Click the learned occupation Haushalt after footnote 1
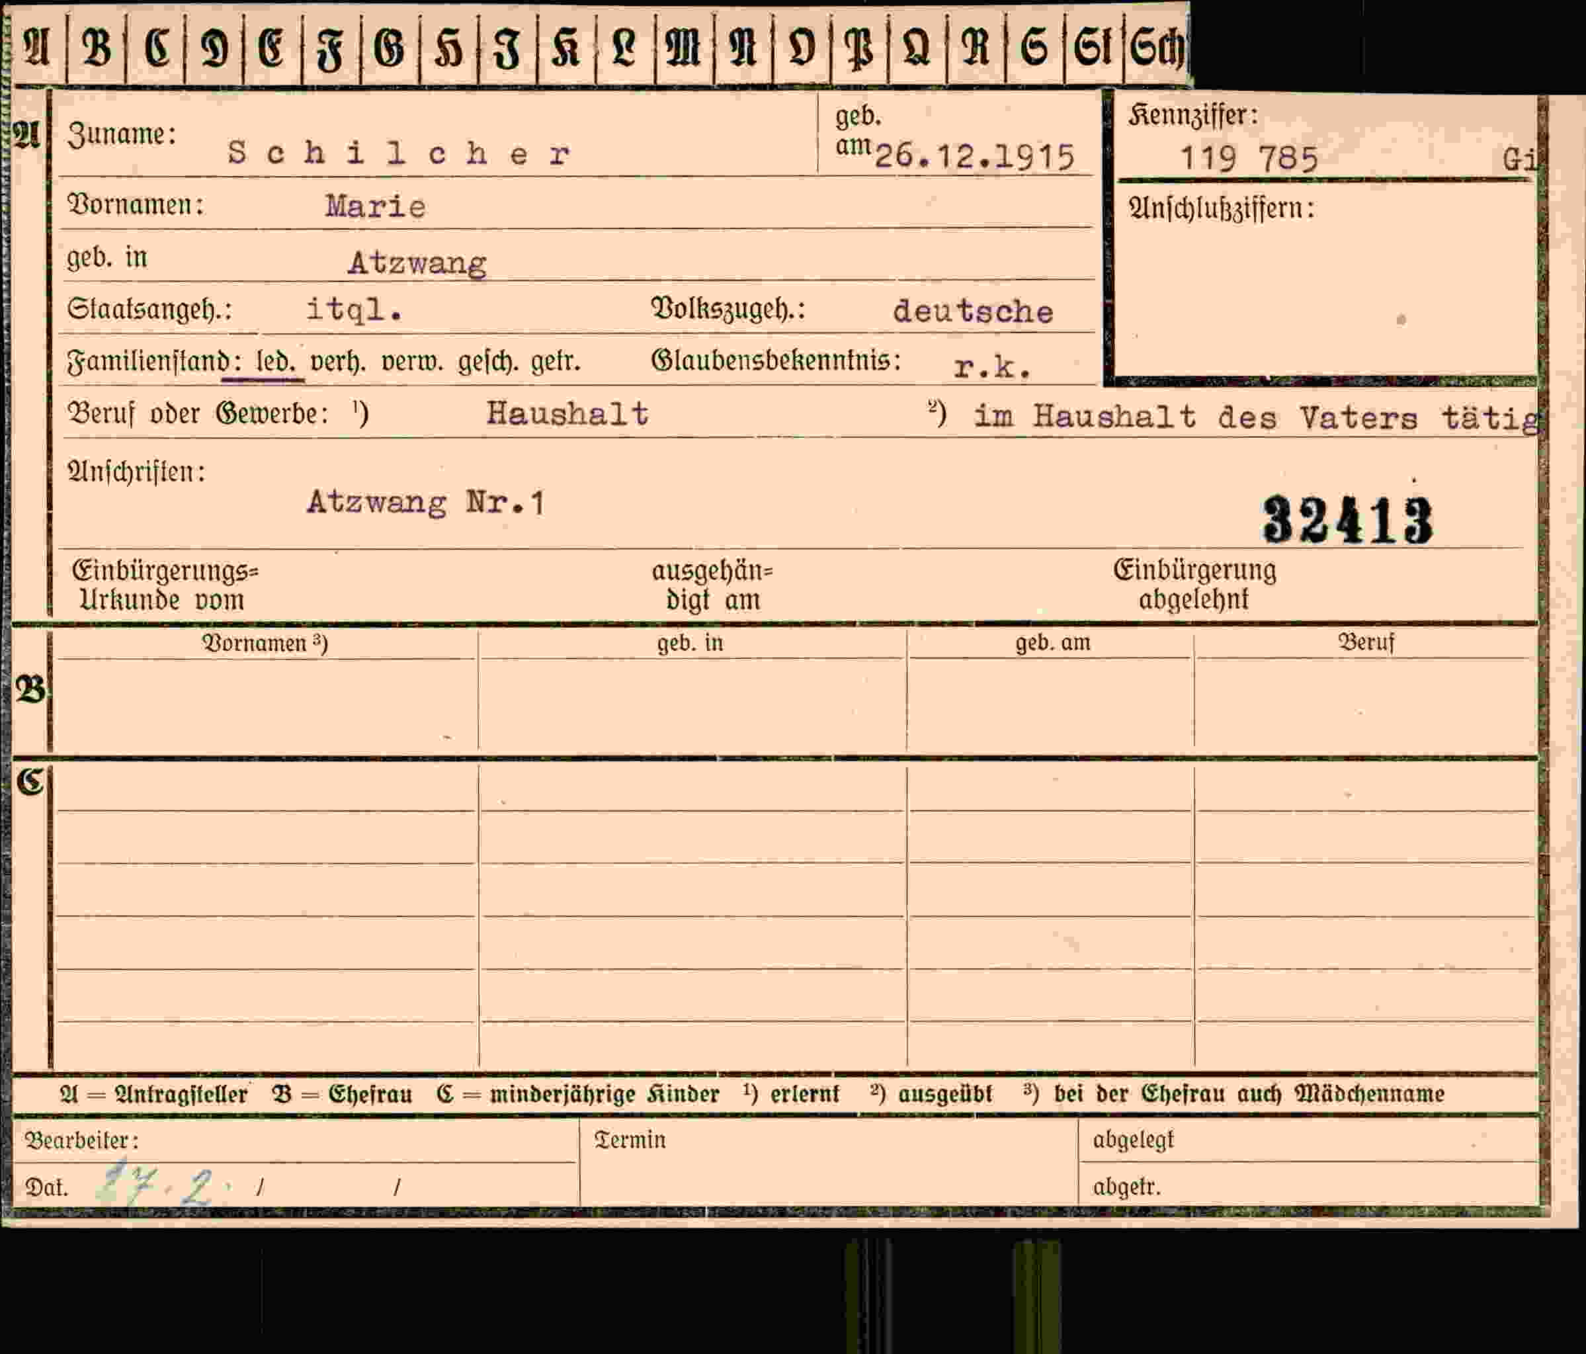The width and height of the screenshot is (1586, 1354). point(567,414)
